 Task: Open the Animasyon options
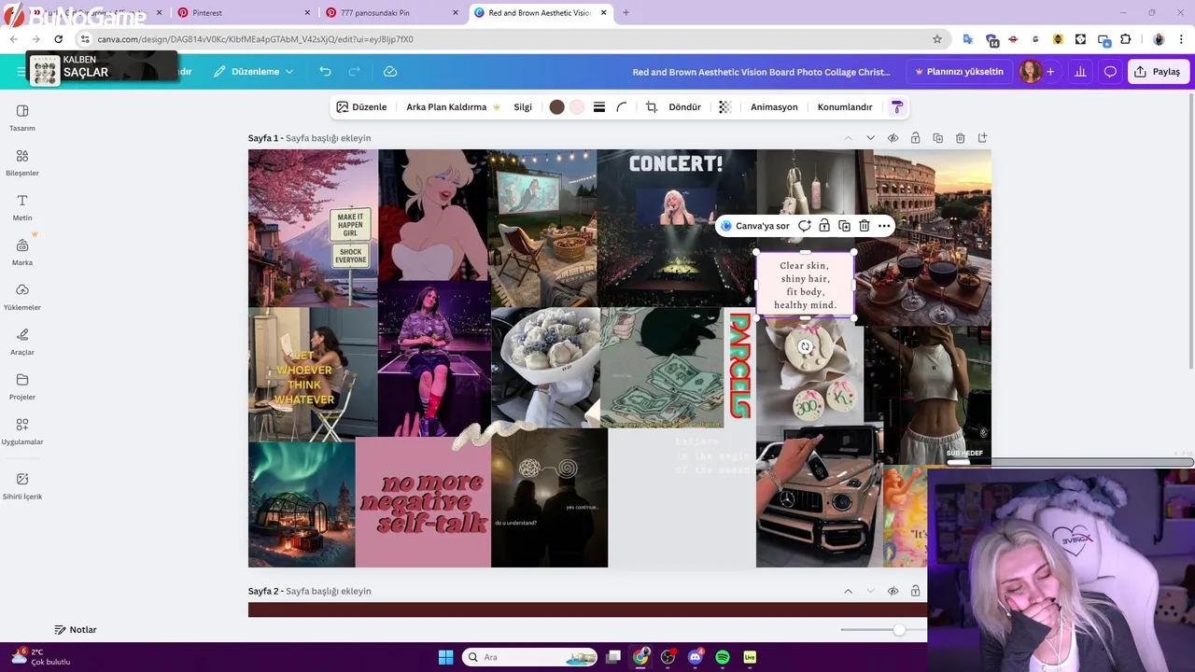(774, 107)
